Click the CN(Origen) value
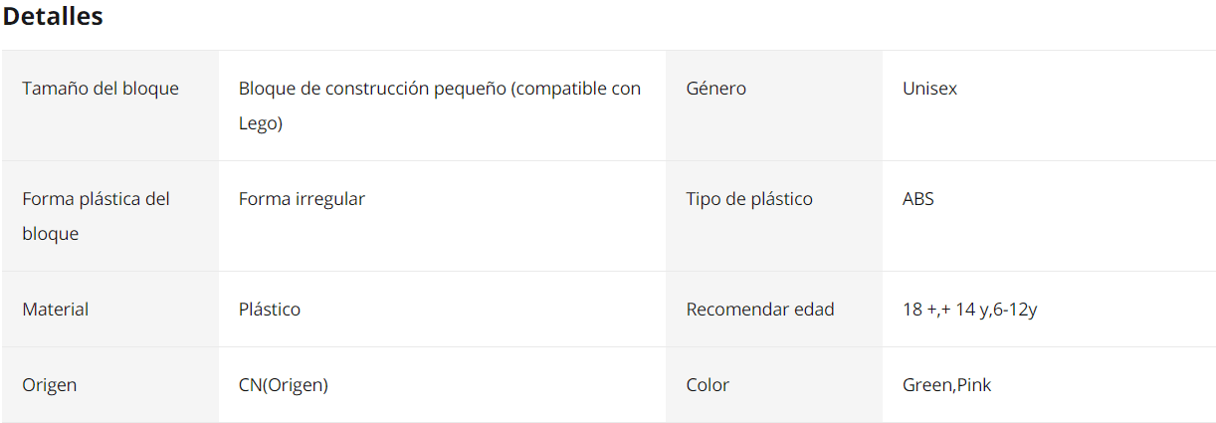This screenshot has height=423, width=1216. [x=284, y=385]
